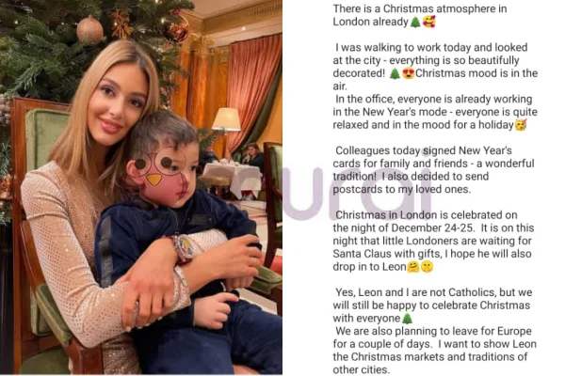The width and height of the screenshot is (565, 376).
Task: Click the shushing face emoji after 'Leon'
Action: [x=427, y=267]
